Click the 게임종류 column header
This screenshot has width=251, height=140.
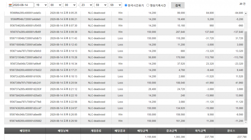[x=96, y=131]
